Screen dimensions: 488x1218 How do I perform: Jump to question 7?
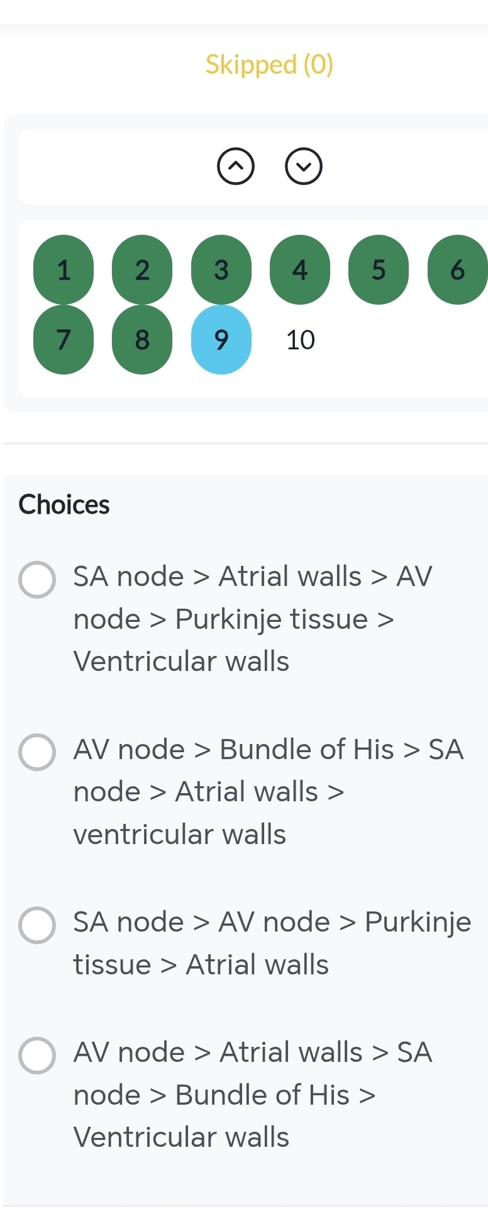63,339
